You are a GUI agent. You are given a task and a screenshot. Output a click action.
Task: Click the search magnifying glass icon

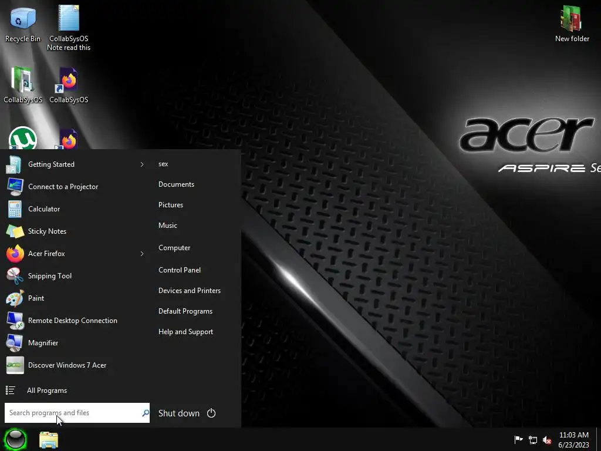click(146, 413)
